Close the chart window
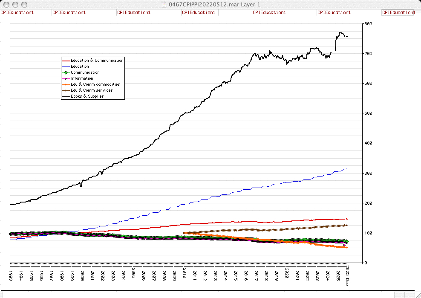 6,4
